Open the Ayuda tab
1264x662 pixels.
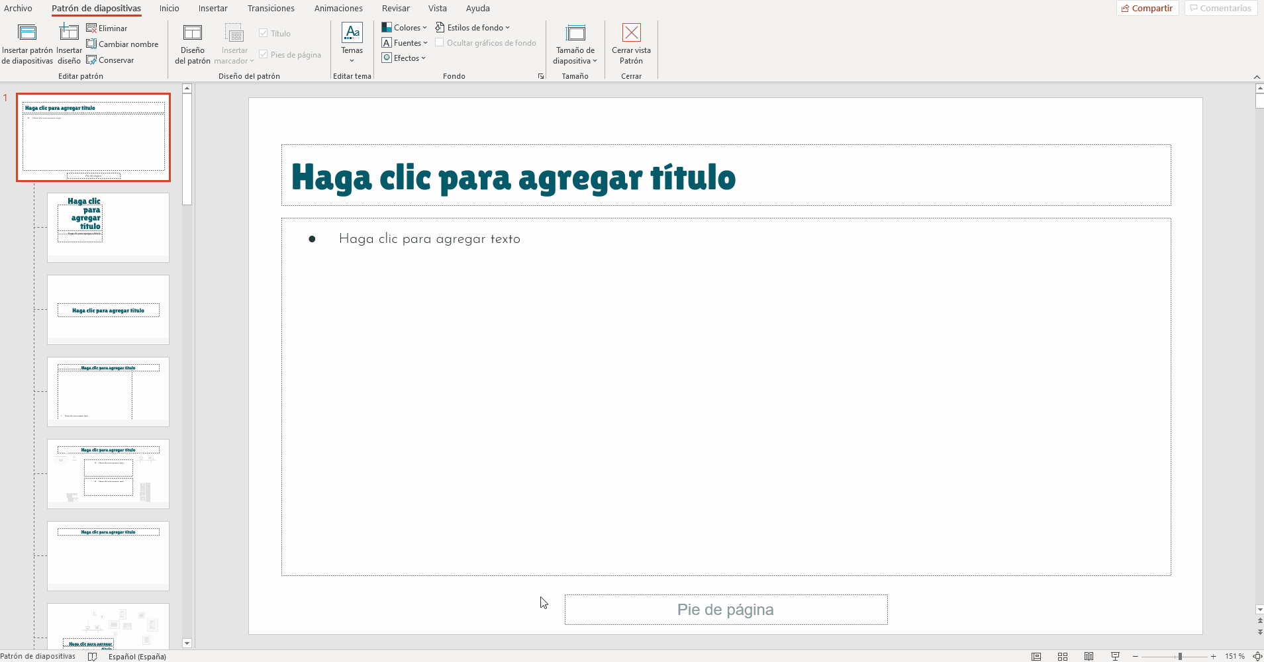pos(478,8)
